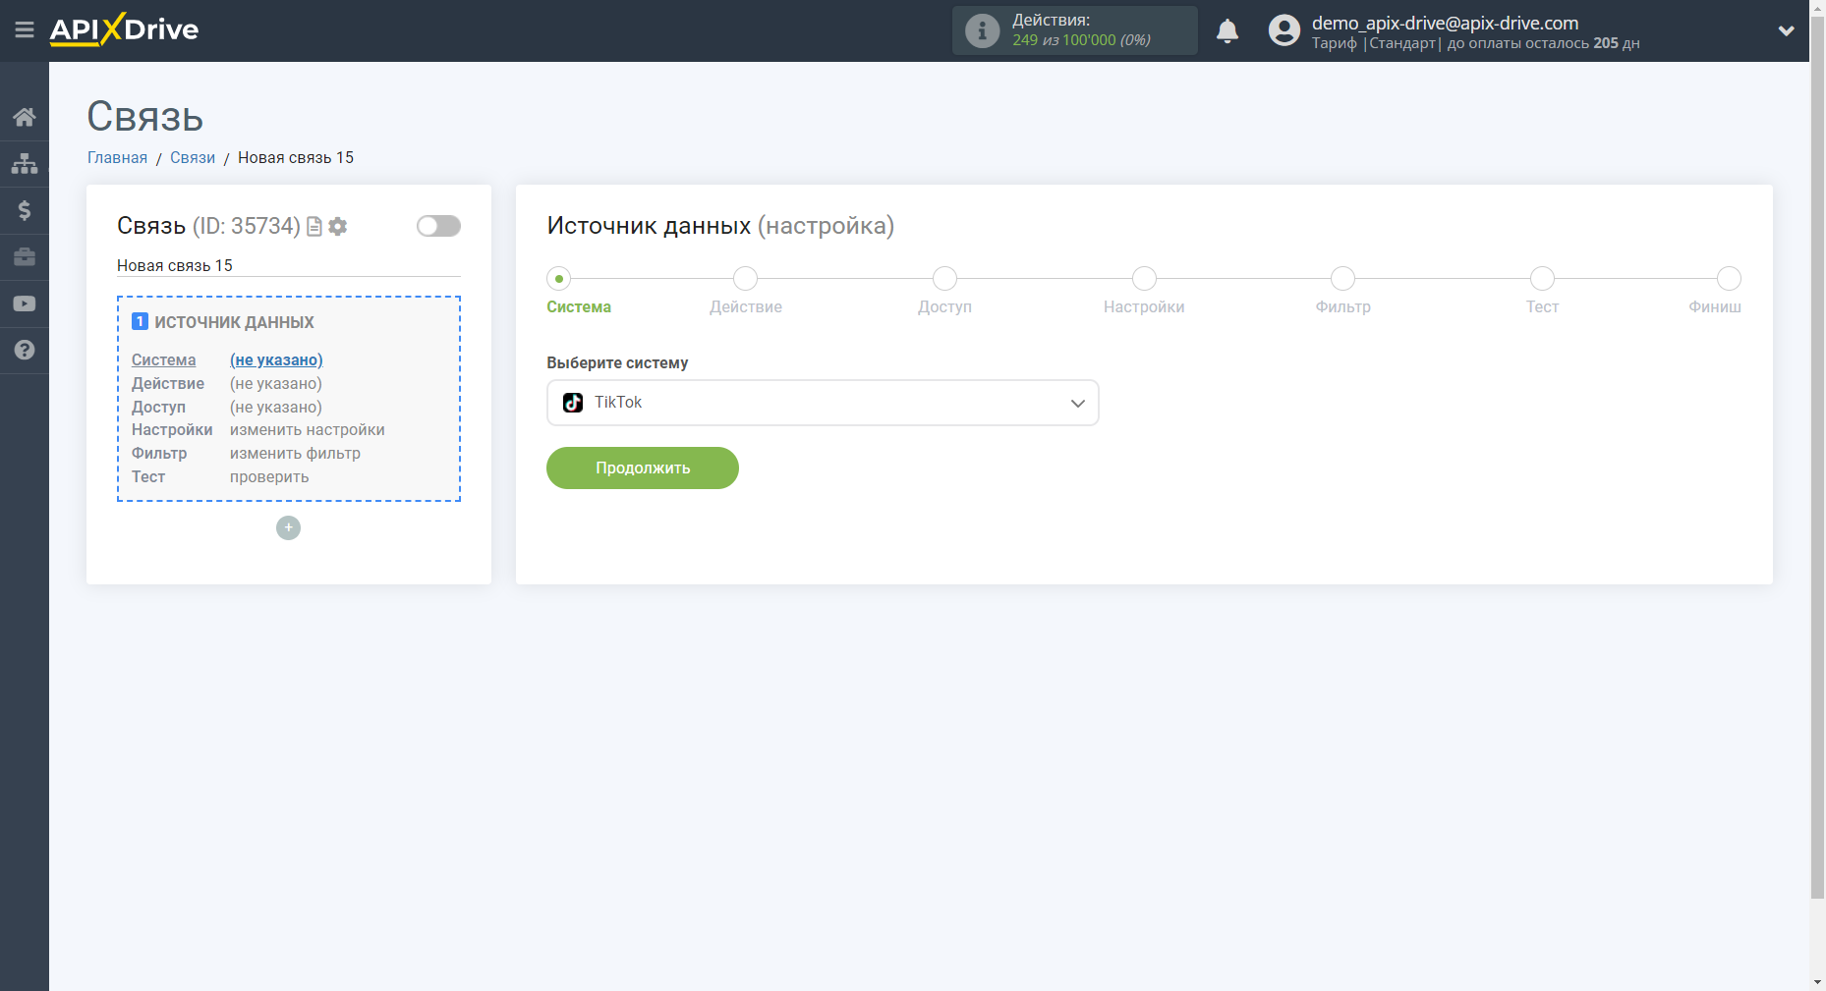Image resolution: width=1826 pixels, height=991 pixels.
Task: Open the billing dollar sidebar icon
Action: (25, 210)
